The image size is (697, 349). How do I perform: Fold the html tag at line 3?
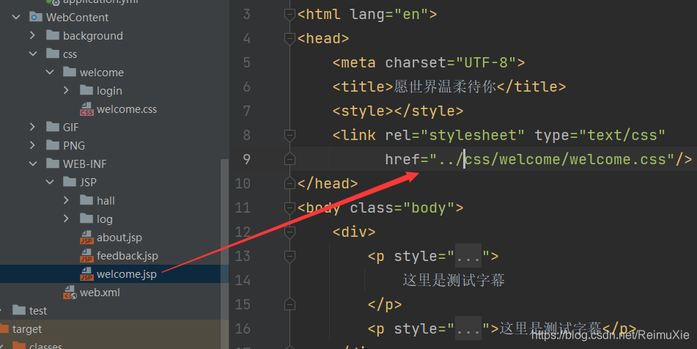[290, 14]
